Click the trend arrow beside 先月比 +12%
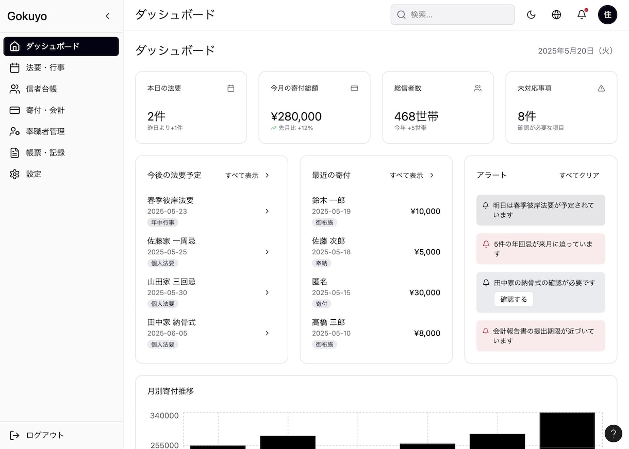Viewport: 629px width, 449px height. [274, 128]
